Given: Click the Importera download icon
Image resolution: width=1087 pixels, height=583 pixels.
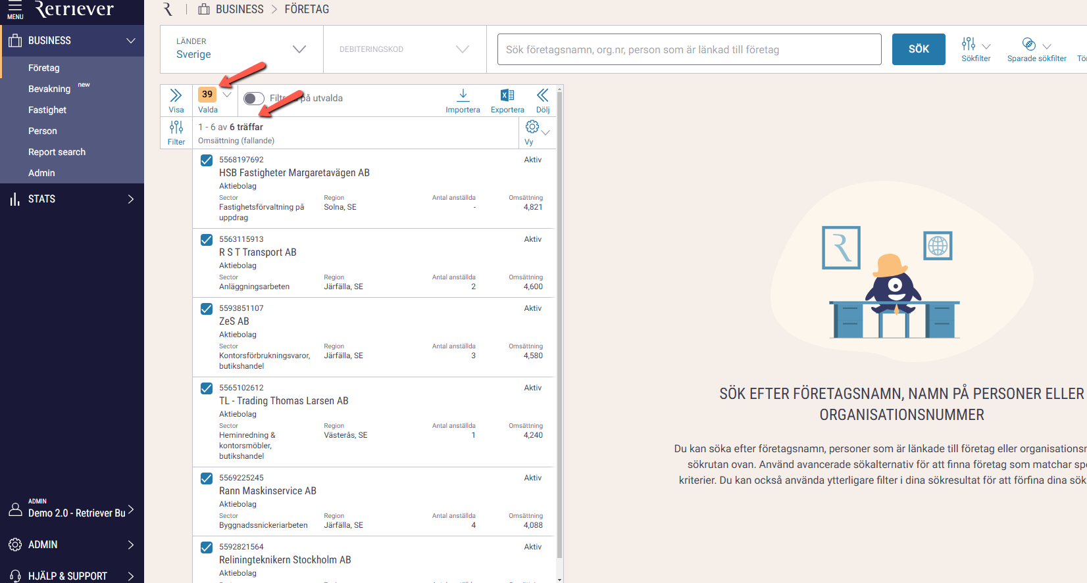Looking at the screenshot, I should click(463, 95).
